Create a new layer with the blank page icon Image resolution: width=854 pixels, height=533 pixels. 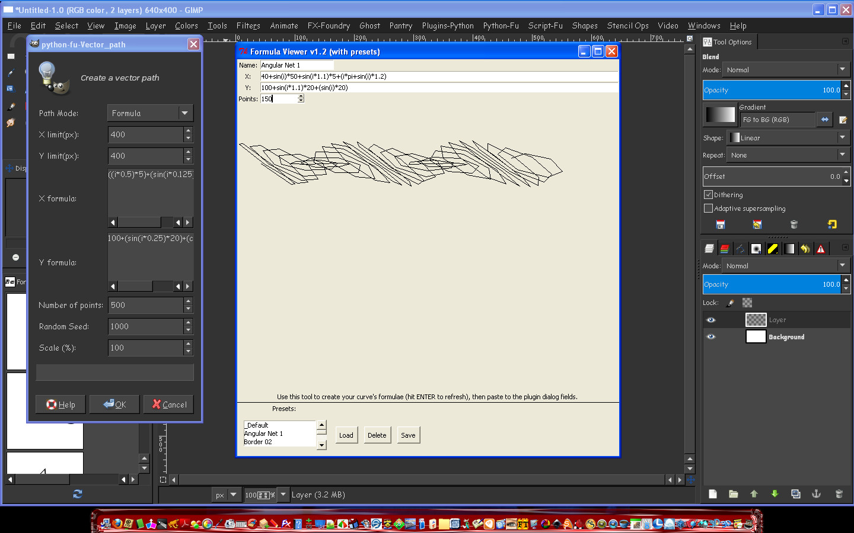(x=713, y=494)
